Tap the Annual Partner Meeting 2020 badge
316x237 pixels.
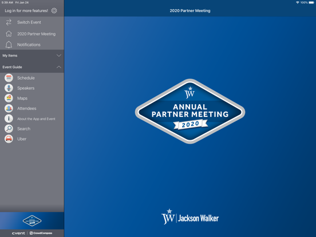coord(190,111)
